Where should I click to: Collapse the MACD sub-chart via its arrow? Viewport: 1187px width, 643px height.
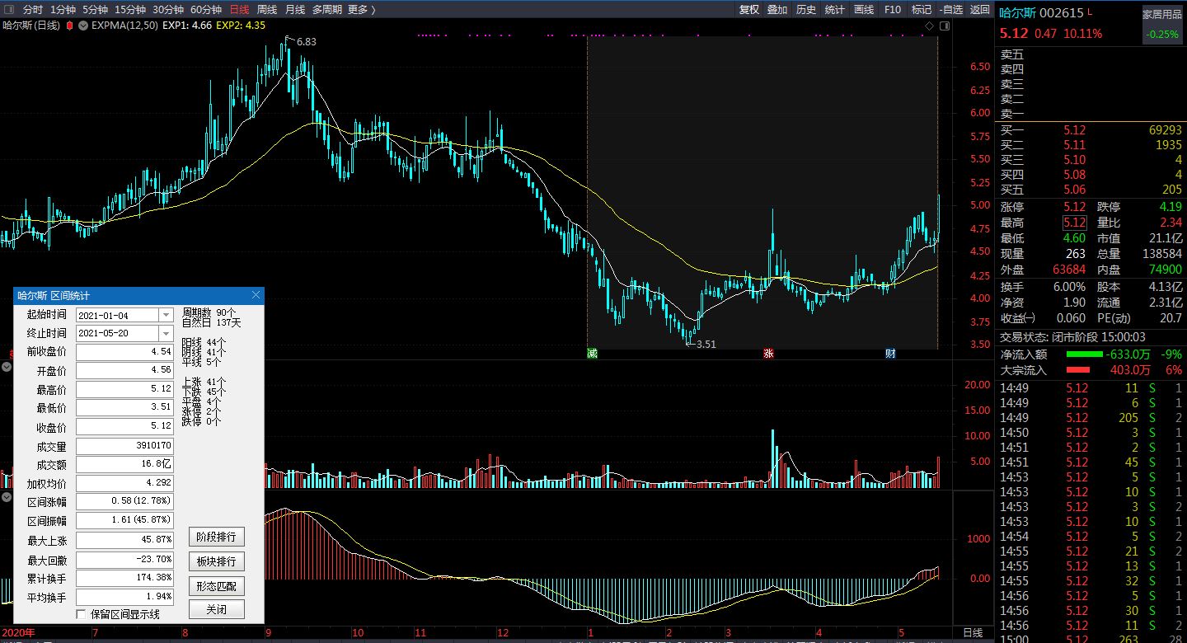point(7,497)
